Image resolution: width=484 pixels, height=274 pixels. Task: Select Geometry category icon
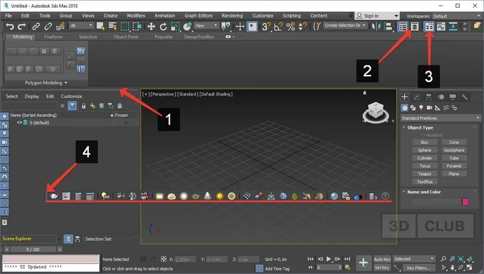pos(404,108)
